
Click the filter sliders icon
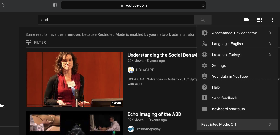tap(29, 42)
